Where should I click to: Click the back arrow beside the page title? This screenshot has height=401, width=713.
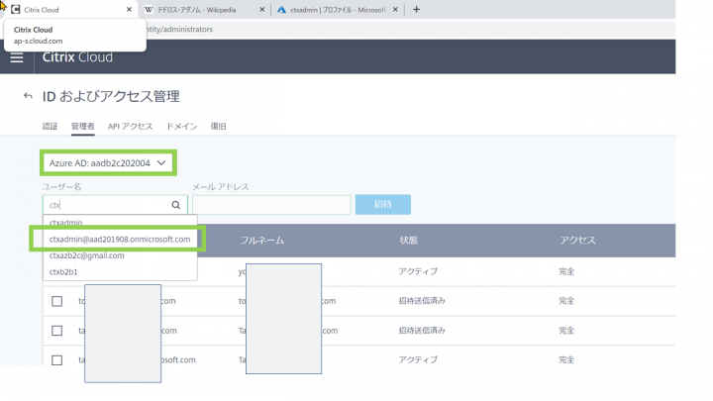pos(27,97)
